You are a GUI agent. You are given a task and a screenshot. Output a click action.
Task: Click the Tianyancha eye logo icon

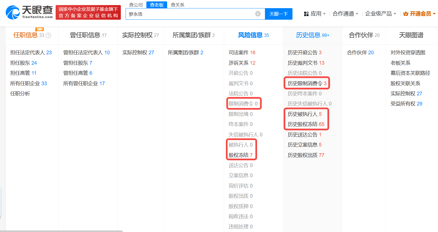click(12, 12)
